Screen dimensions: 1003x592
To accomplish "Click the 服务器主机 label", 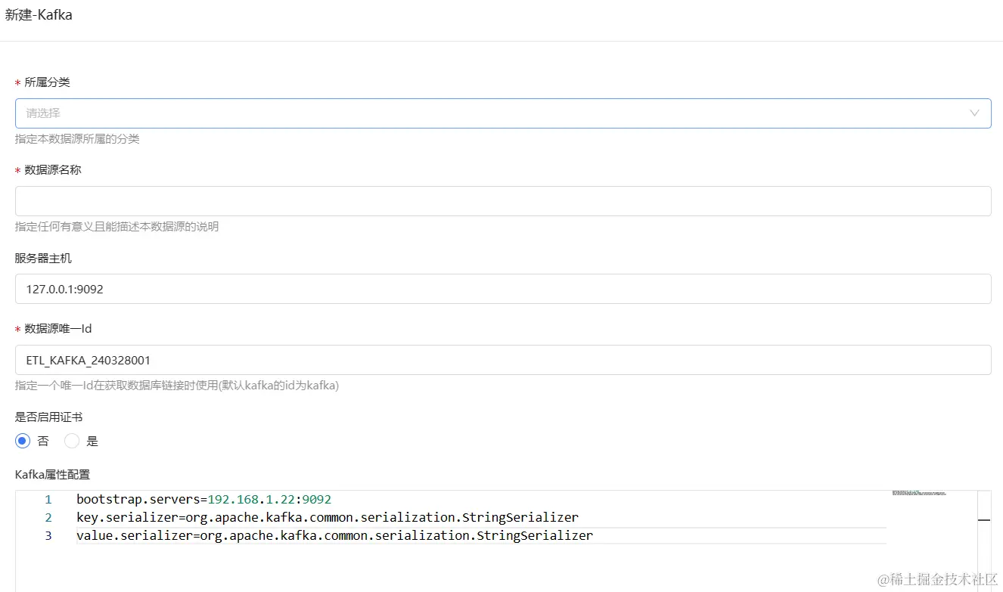I will pos(43,258).
